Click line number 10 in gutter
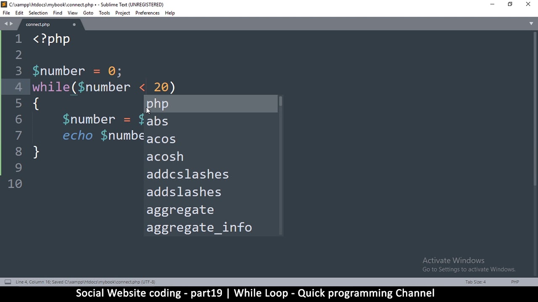Screen dimensions: 538x302 tap(15, 184)
